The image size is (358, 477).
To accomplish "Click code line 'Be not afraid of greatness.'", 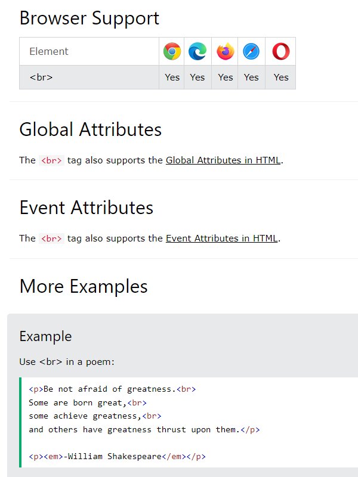I will (112, 389).
